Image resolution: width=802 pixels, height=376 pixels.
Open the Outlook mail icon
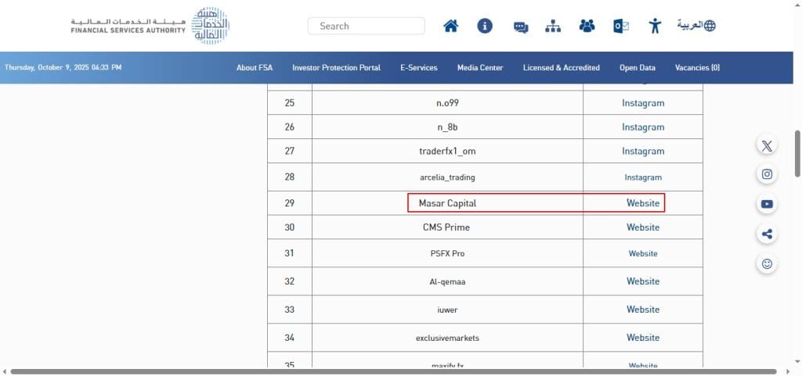tap(621, 26)
